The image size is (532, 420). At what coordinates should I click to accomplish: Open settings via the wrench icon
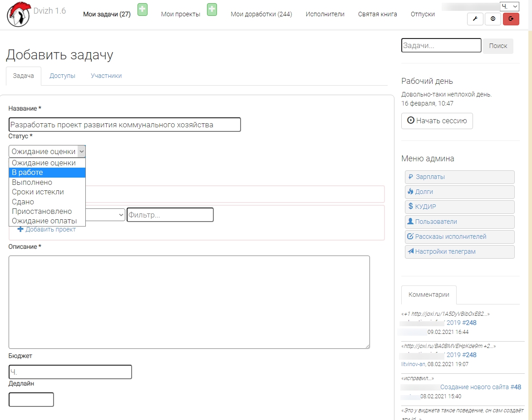click(475, 19)
